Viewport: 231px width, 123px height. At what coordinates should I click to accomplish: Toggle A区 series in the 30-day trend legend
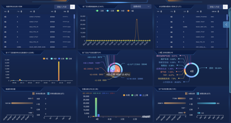coord(130,11)
